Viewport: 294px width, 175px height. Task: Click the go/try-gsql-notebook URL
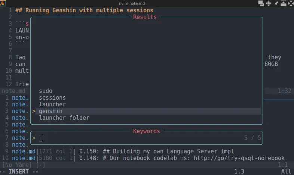247,158
